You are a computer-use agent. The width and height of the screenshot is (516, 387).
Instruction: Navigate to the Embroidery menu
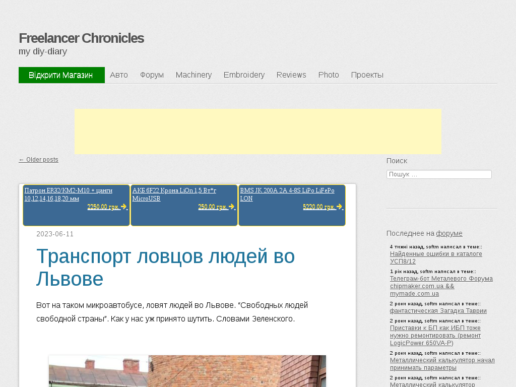[x=244, y=75]
